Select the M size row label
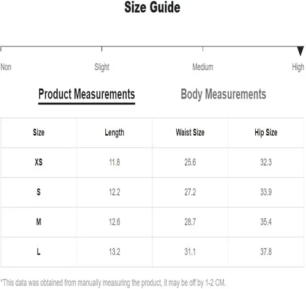Screen dimensions: 306x289 click(x=39, y=222)
